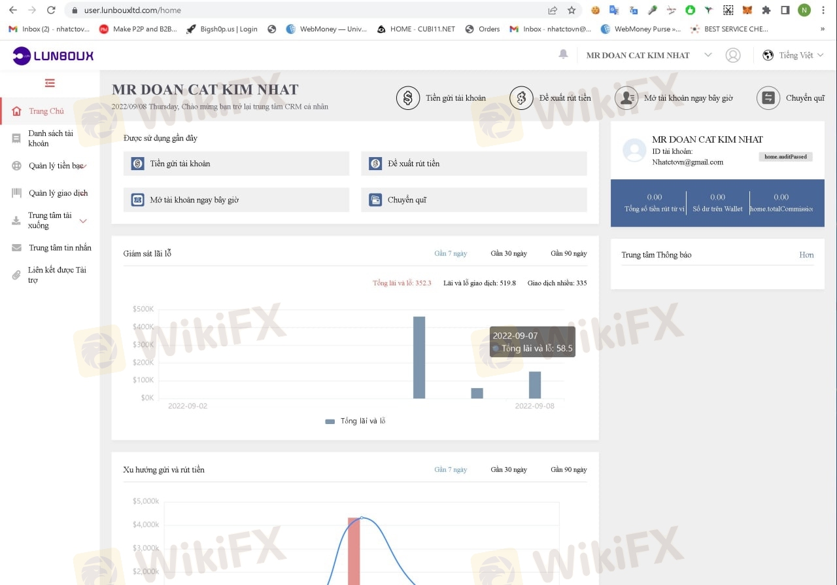
Task: Click the Chuyển quỹ header icon
Action: tap(768, 98)
